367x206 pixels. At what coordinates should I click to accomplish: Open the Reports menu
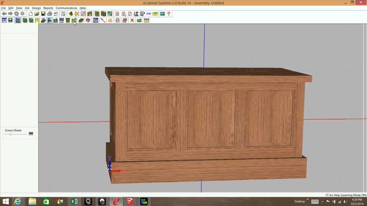pos(48,8)
